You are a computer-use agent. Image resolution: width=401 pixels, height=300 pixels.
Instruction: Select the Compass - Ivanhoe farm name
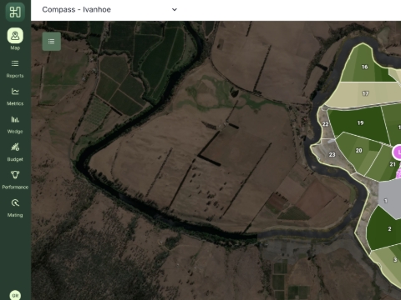pyautogui.click(x=77, y=10)
